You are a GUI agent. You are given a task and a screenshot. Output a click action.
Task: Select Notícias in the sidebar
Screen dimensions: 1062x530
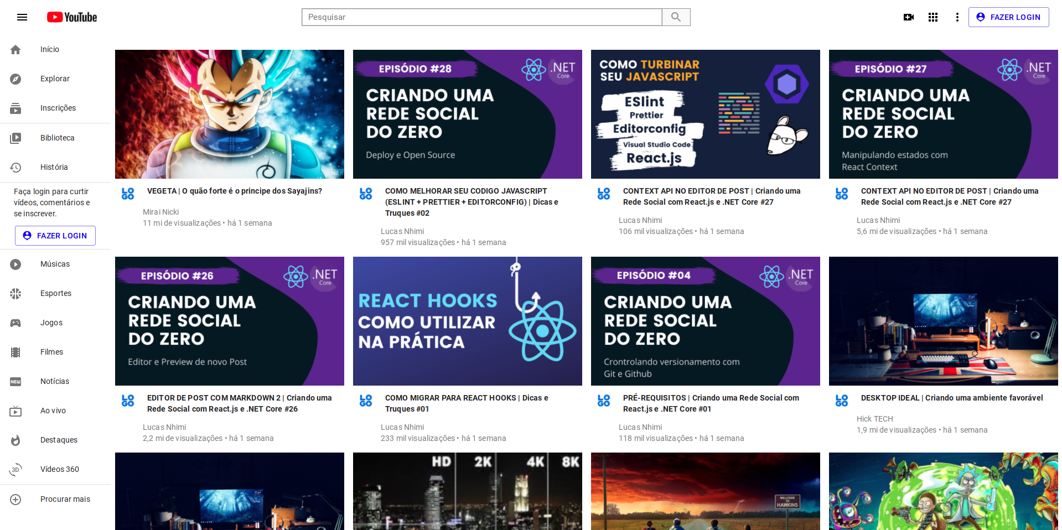pyautogui.click(x=55, y=381)
